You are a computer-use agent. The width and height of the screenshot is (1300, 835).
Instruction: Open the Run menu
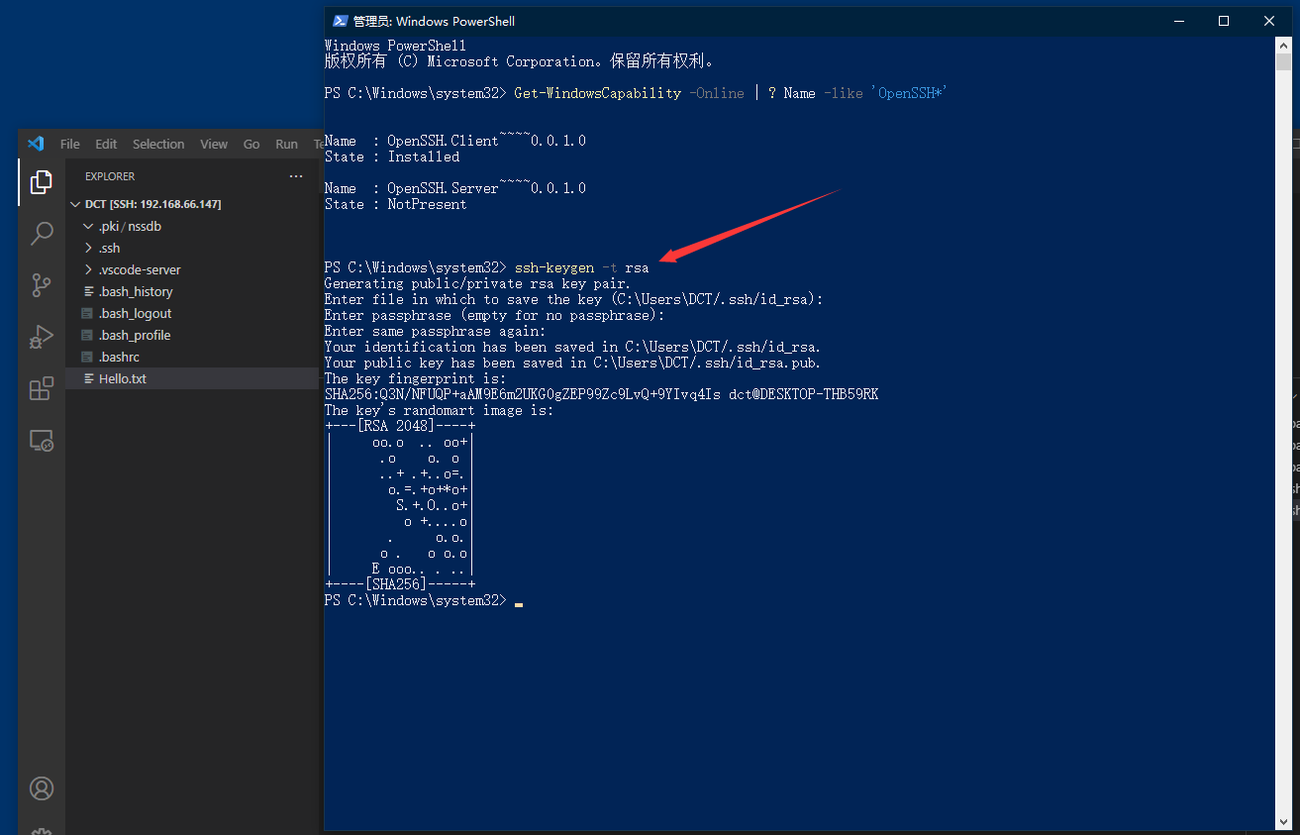286,144
